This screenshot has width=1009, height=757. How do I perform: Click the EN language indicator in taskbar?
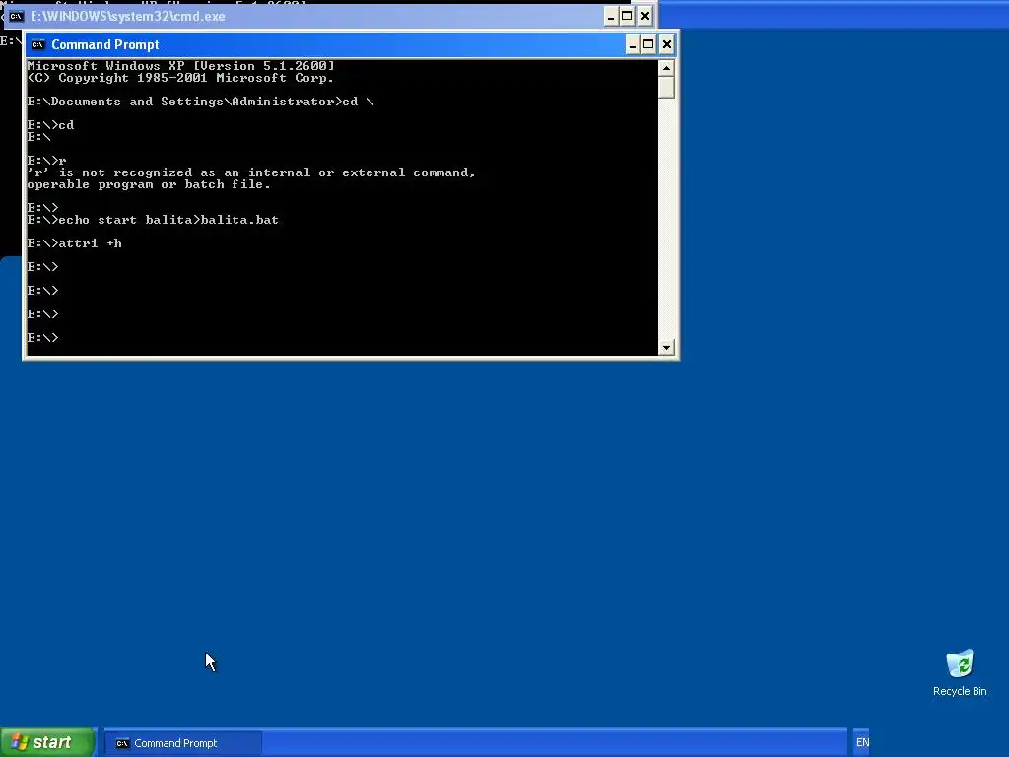[862, 743]
